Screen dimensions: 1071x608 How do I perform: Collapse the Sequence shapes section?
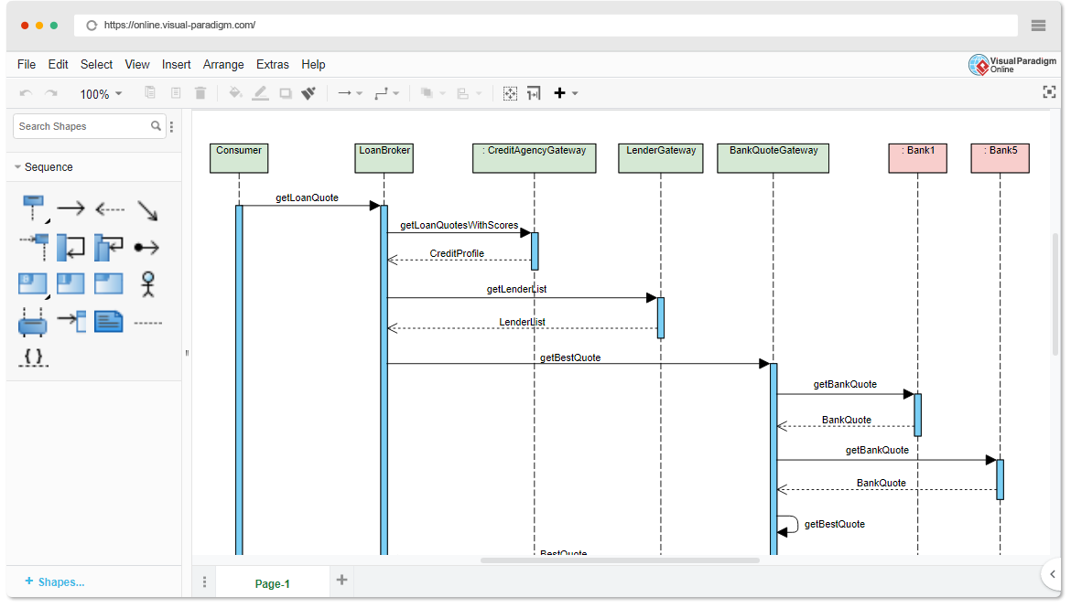pos(19,166)
